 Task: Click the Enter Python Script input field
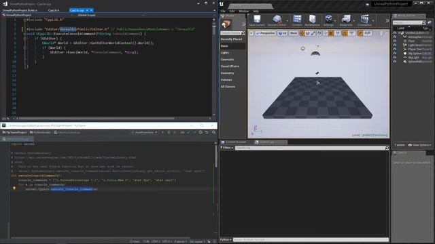[x=311, y=239]
